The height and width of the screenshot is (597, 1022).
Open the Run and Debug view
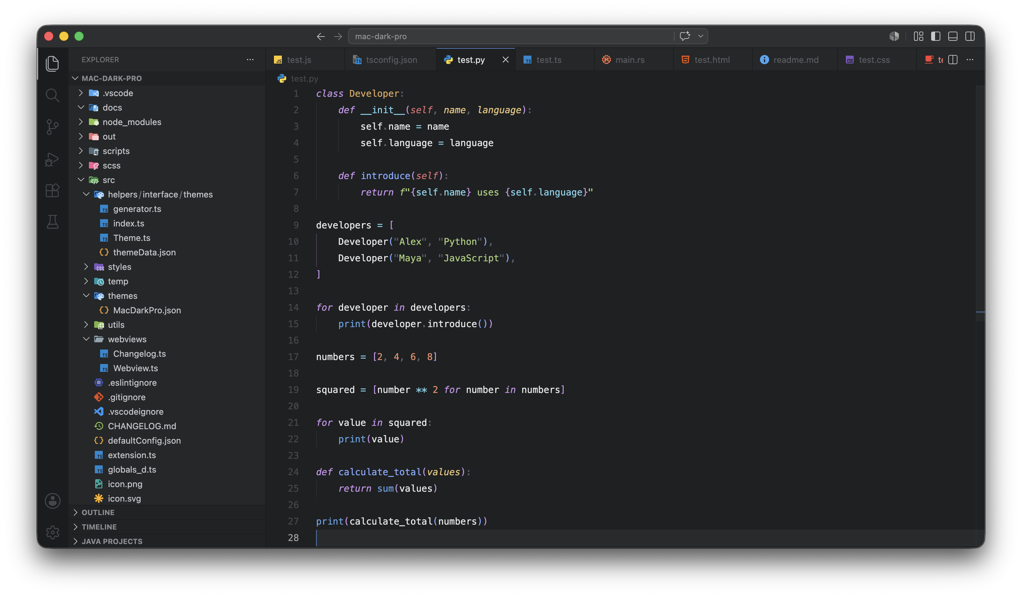tap(52, 159)
